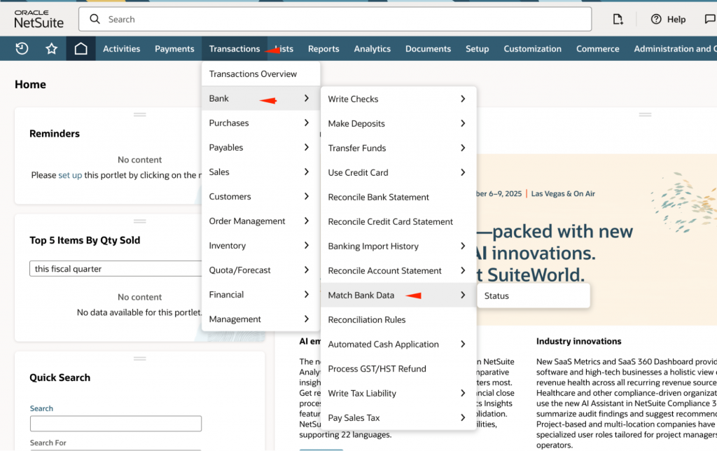Click the set up link in Reminders
717x451 pixels.
70,175
